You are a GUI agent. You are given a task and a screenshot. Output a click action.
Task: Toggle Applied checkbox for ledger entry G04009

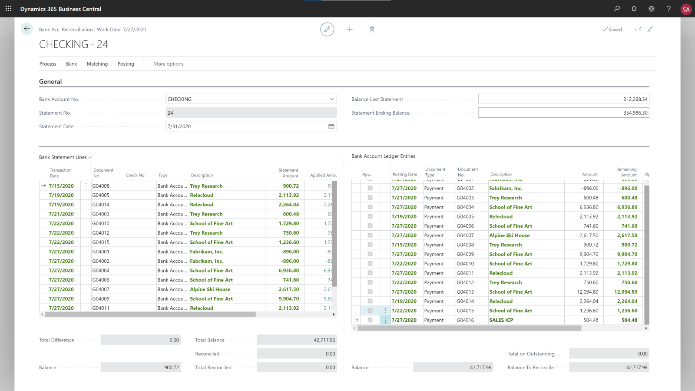click(x=370, y=254)
